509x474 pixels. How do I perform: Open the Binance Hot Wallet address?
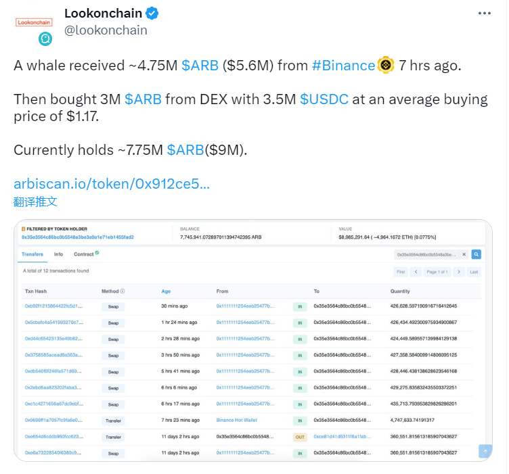[x=237, y=420]
